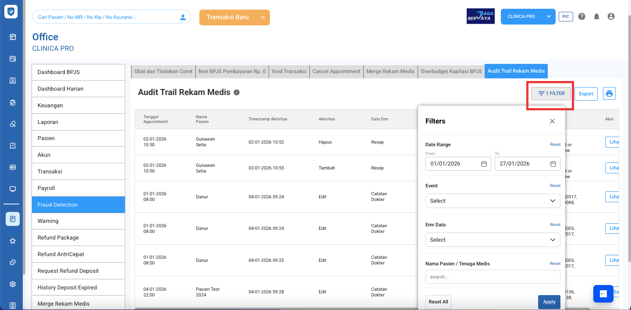631x310 pixels.
Task: Click the info icon beside Audit Trail title
Action: [237, 92]
